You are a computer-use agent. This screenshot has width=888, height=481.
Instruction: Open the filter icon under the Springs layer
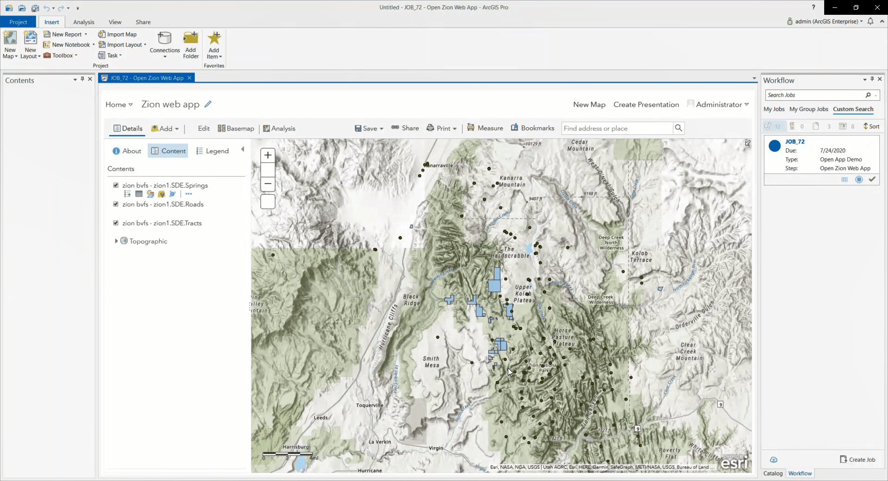161,194
